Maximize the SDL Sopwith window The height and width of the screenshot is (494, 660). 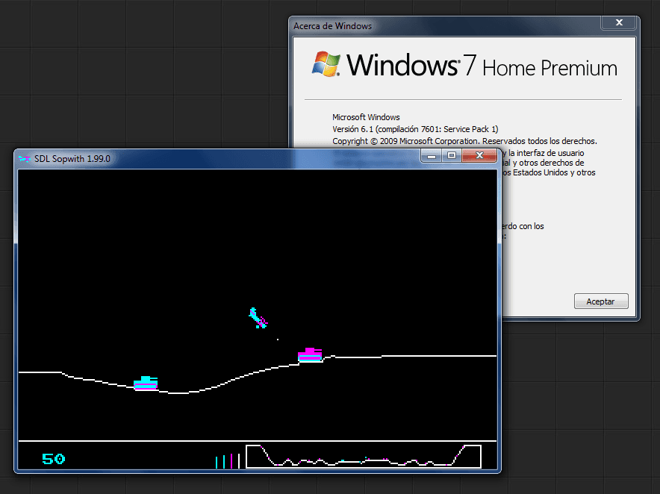(452, 155)
